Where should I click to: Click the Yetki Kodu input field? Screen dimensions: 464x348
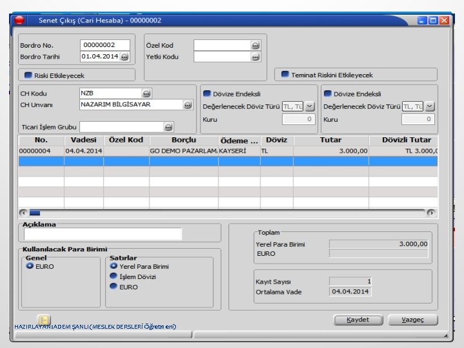click(222, 57)
